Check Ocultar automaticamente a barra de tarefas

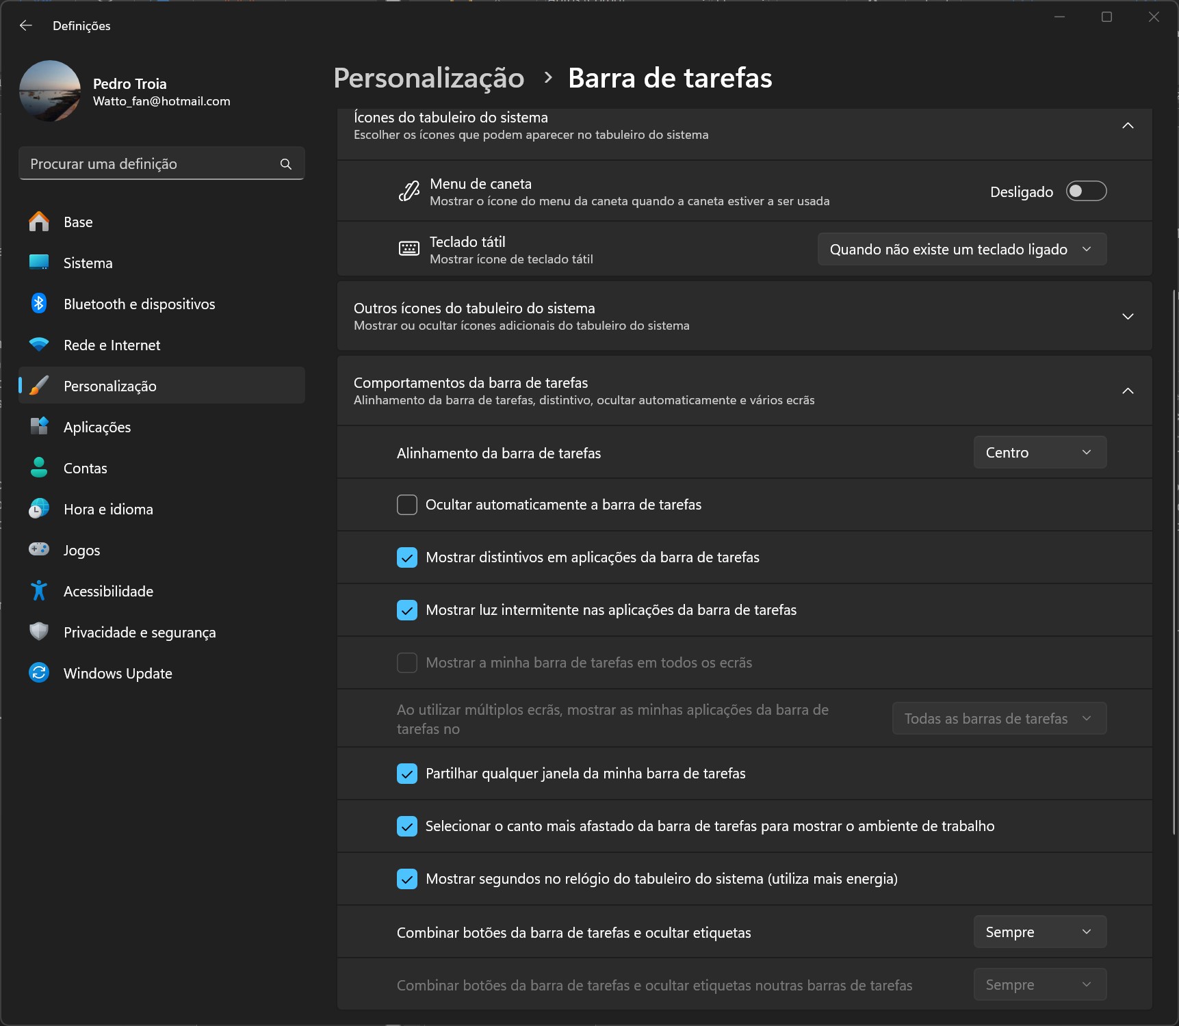(407, 505)
